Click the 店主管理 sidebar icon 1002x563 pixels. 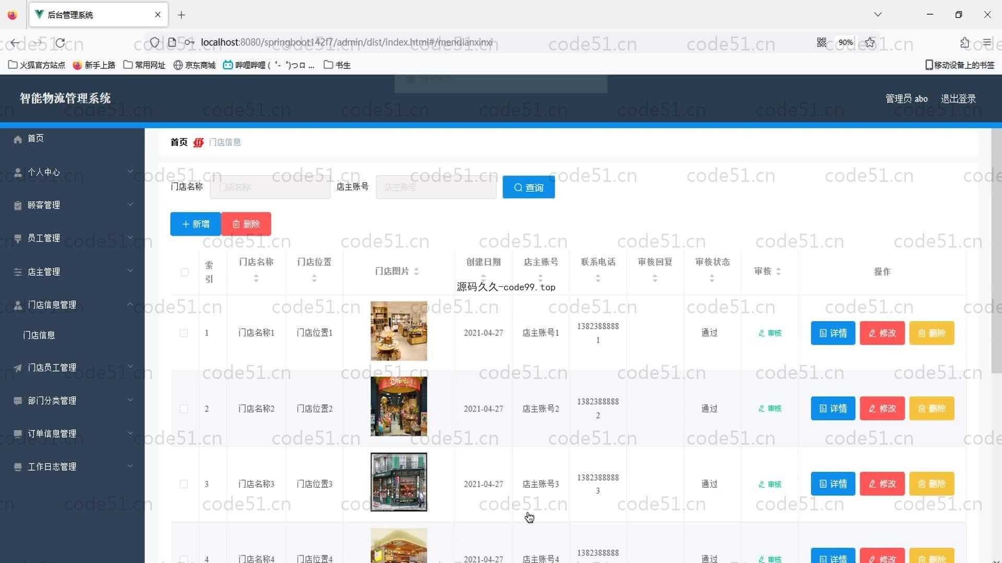coord(18,272)
